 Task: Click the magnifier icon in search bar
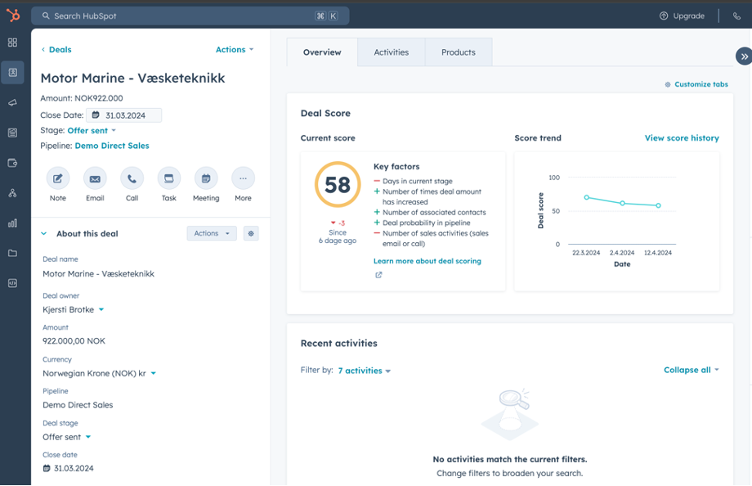[x=46, y=16]
